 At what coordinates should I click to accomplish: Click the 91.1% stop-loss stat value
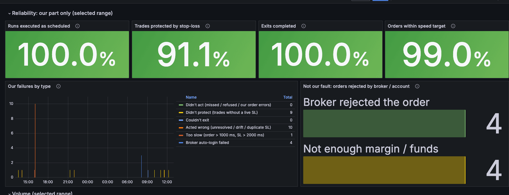[194, 55]
